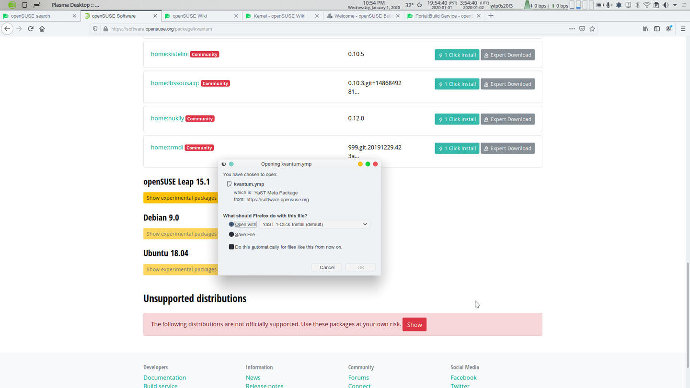Open the Firefox hamburger menu
The width and height of the screenshot is (690, 388).
click(x=683, y=29)
